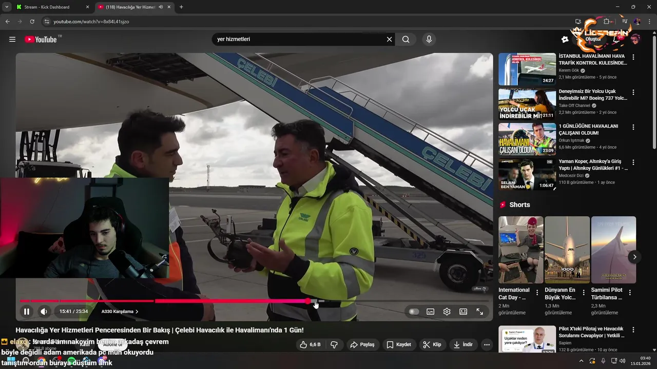Image resolution: width=657 pixels, height=369 pixels.
Task: Open options for Yaman Koper video
Action: [x=633, y=162]
